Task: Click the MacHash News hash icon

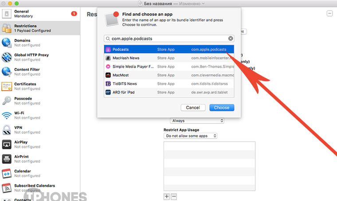Action: click(x=108, y=58)
